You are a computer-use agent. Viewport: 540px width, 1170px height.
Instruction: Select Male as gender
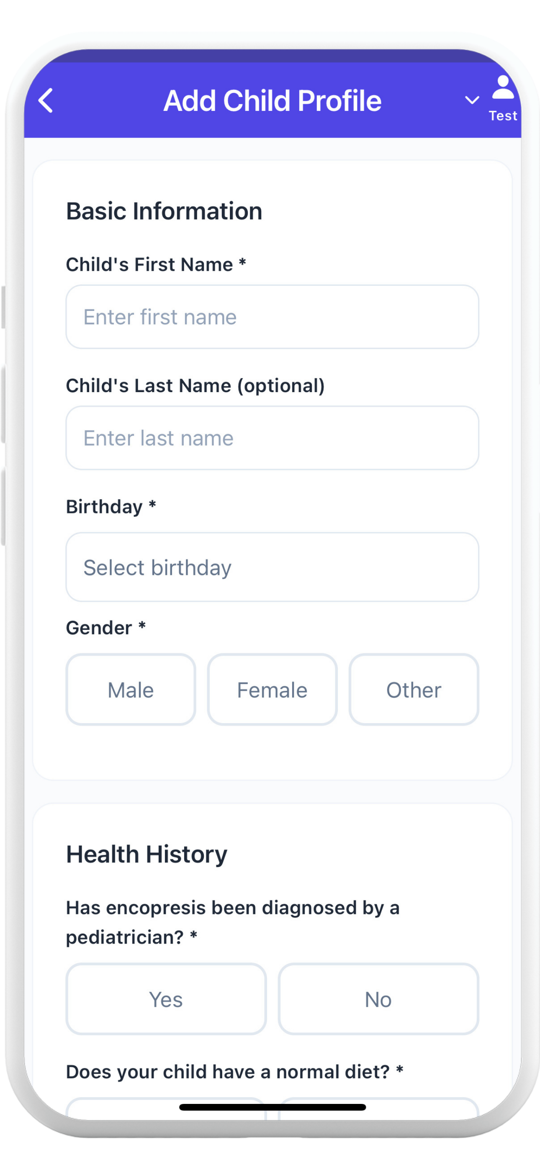click(x=131, y=690)
